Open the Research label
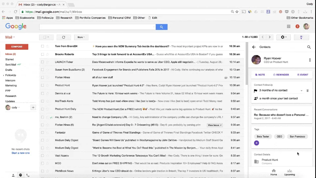This screenshot has height=178, width=316. (x=11, y=96)
